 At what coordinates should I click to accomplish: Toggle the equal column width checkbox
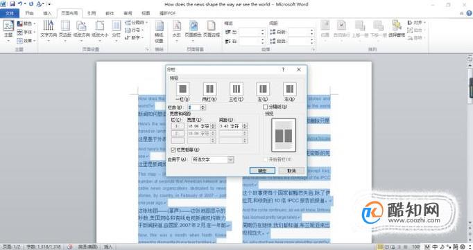pos(173,150)
